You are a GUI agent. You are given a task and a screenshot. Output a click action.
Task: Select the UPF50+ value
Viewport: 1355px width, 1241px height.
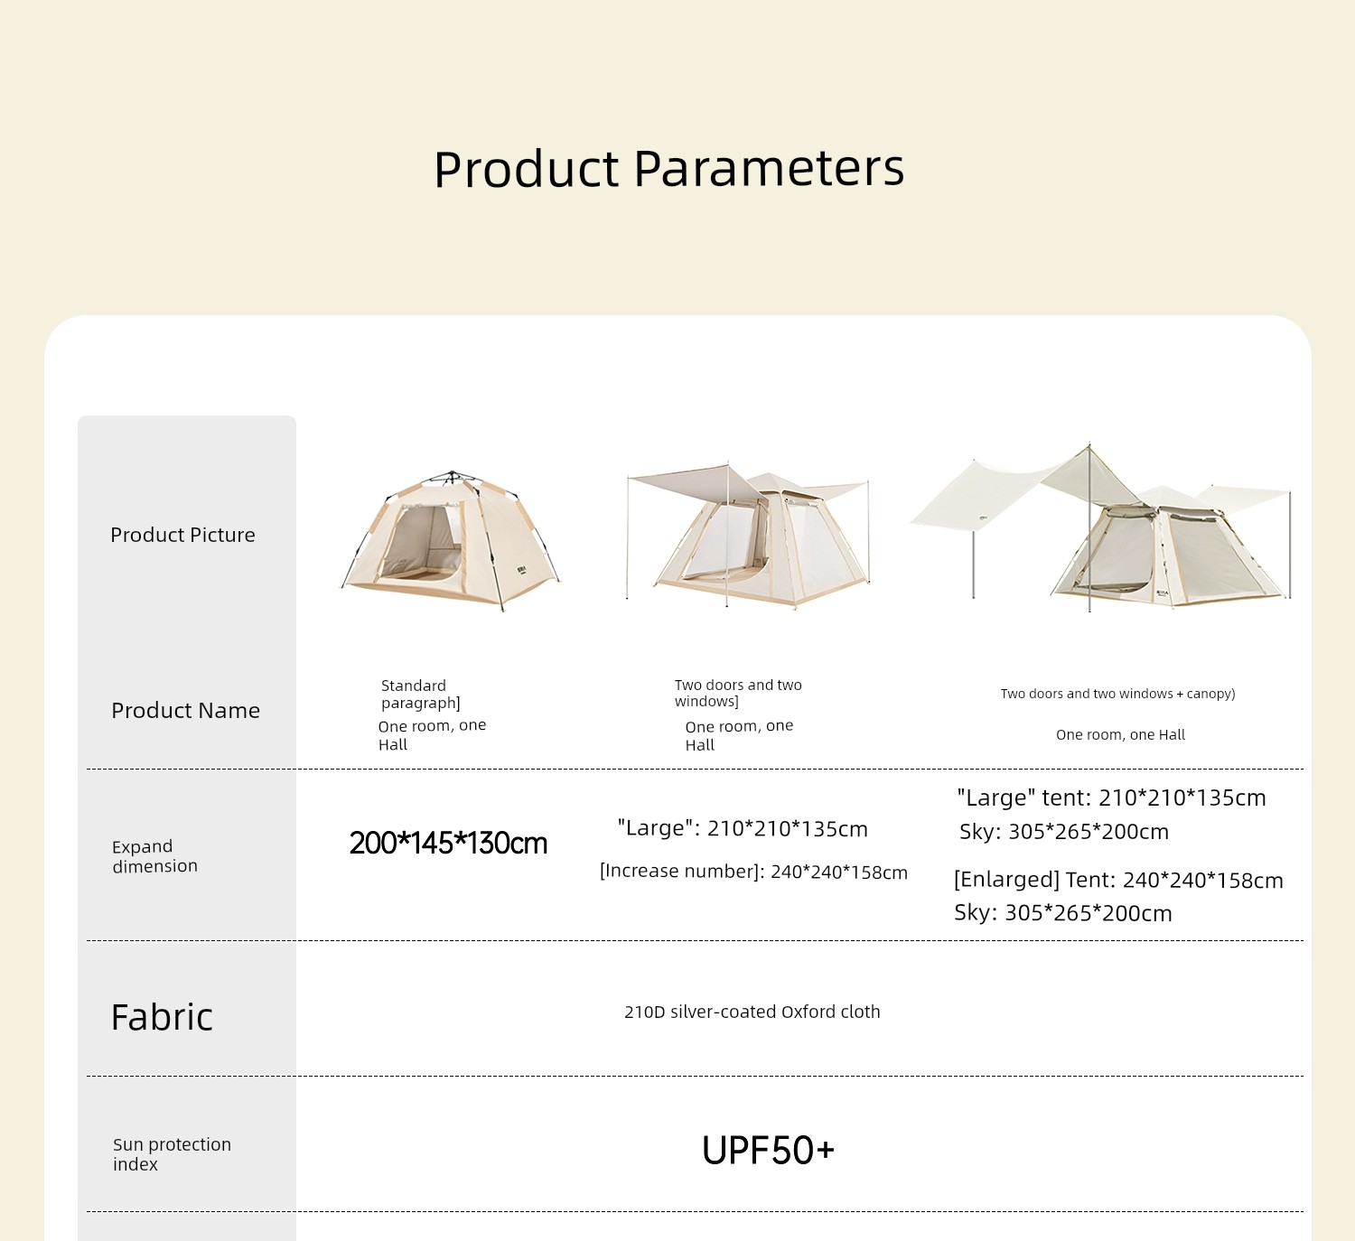pos(768,1151)
